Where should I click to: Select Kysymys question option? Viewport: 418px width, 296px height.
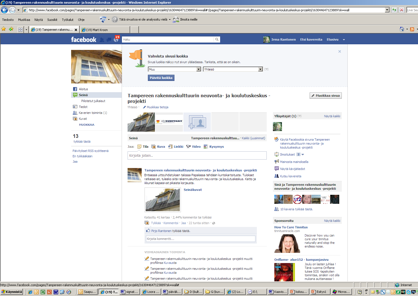click(x=214, y=147)
